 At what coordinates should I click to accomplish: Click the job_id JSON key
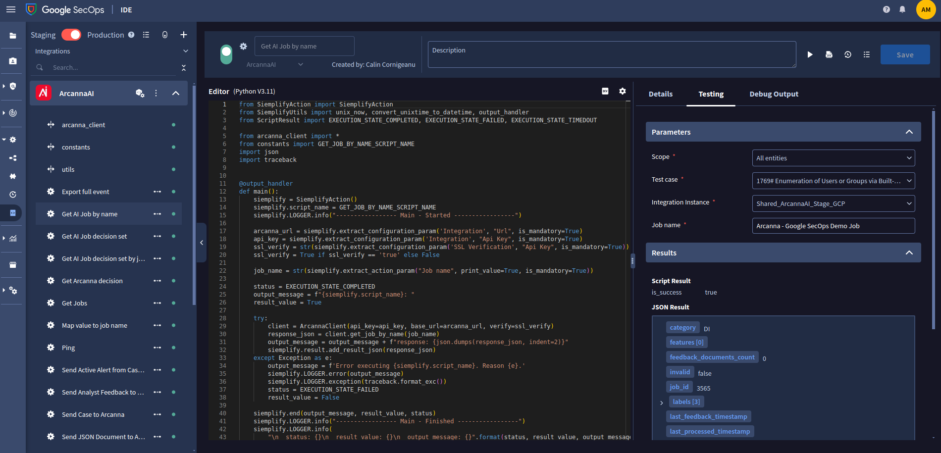(x=679, y=387)
